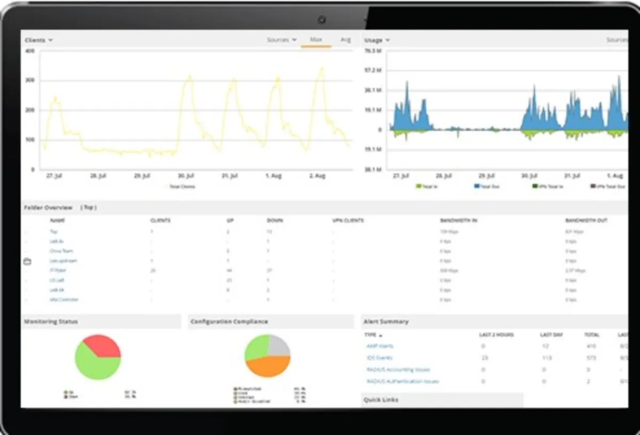Click the VPN Total In legend marker
Viewport: 640px width, 435px height.
tap(535, 187)
